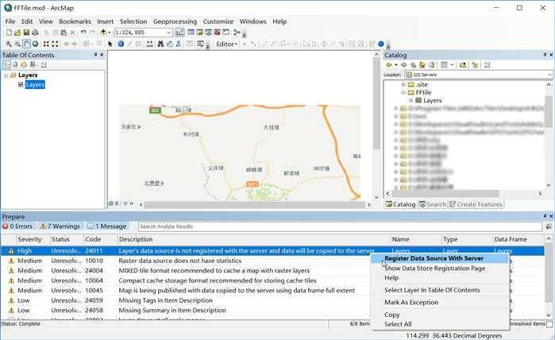The width and height of the screenshot is (555, 340).
Task: Click the Catalog Back arrow icon
Action: (388, 65)
